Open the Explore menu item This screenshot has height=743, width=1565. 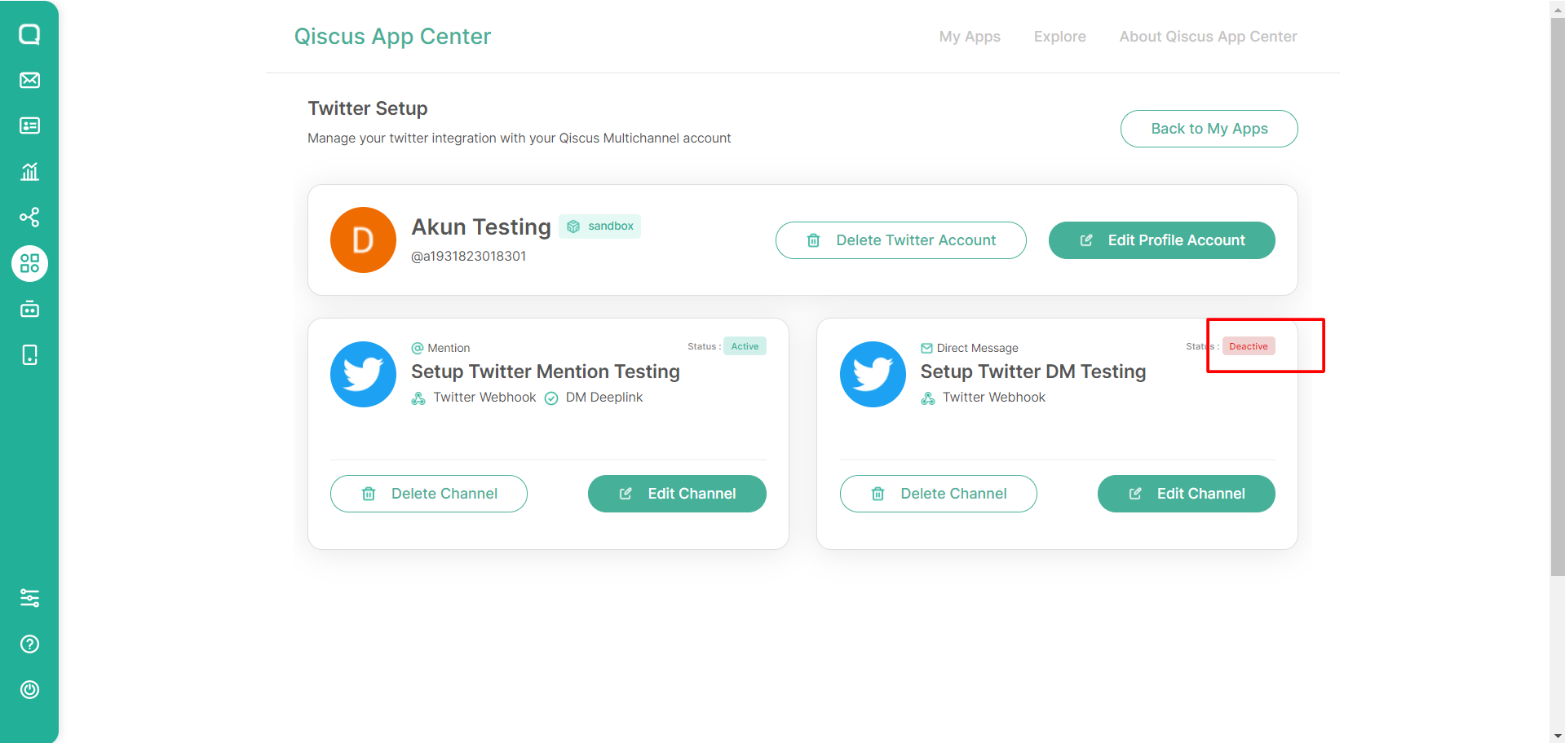click(1059, 37)
